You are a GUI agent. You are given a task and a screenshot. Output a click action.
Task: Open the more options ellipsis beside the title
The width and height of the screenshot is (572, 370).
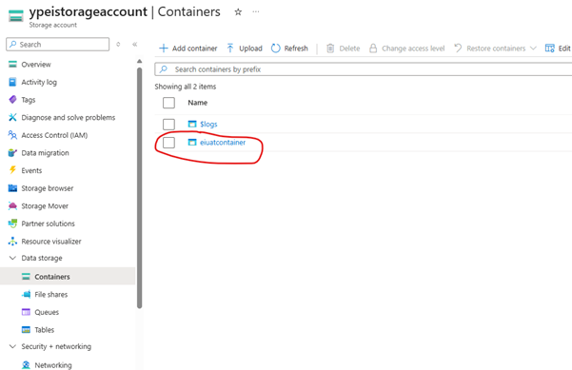pyautogui.click(x=256, y=11)
